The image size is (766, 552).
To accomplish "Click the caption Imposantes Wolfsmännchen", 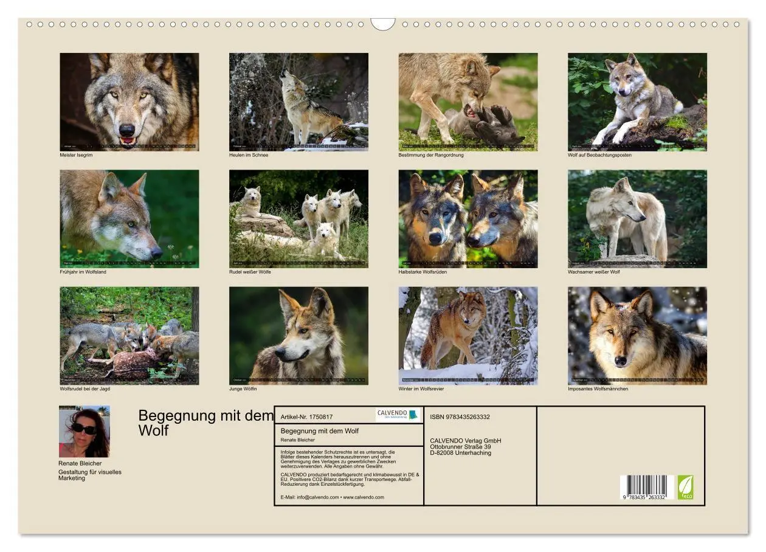I will [598, 389].
